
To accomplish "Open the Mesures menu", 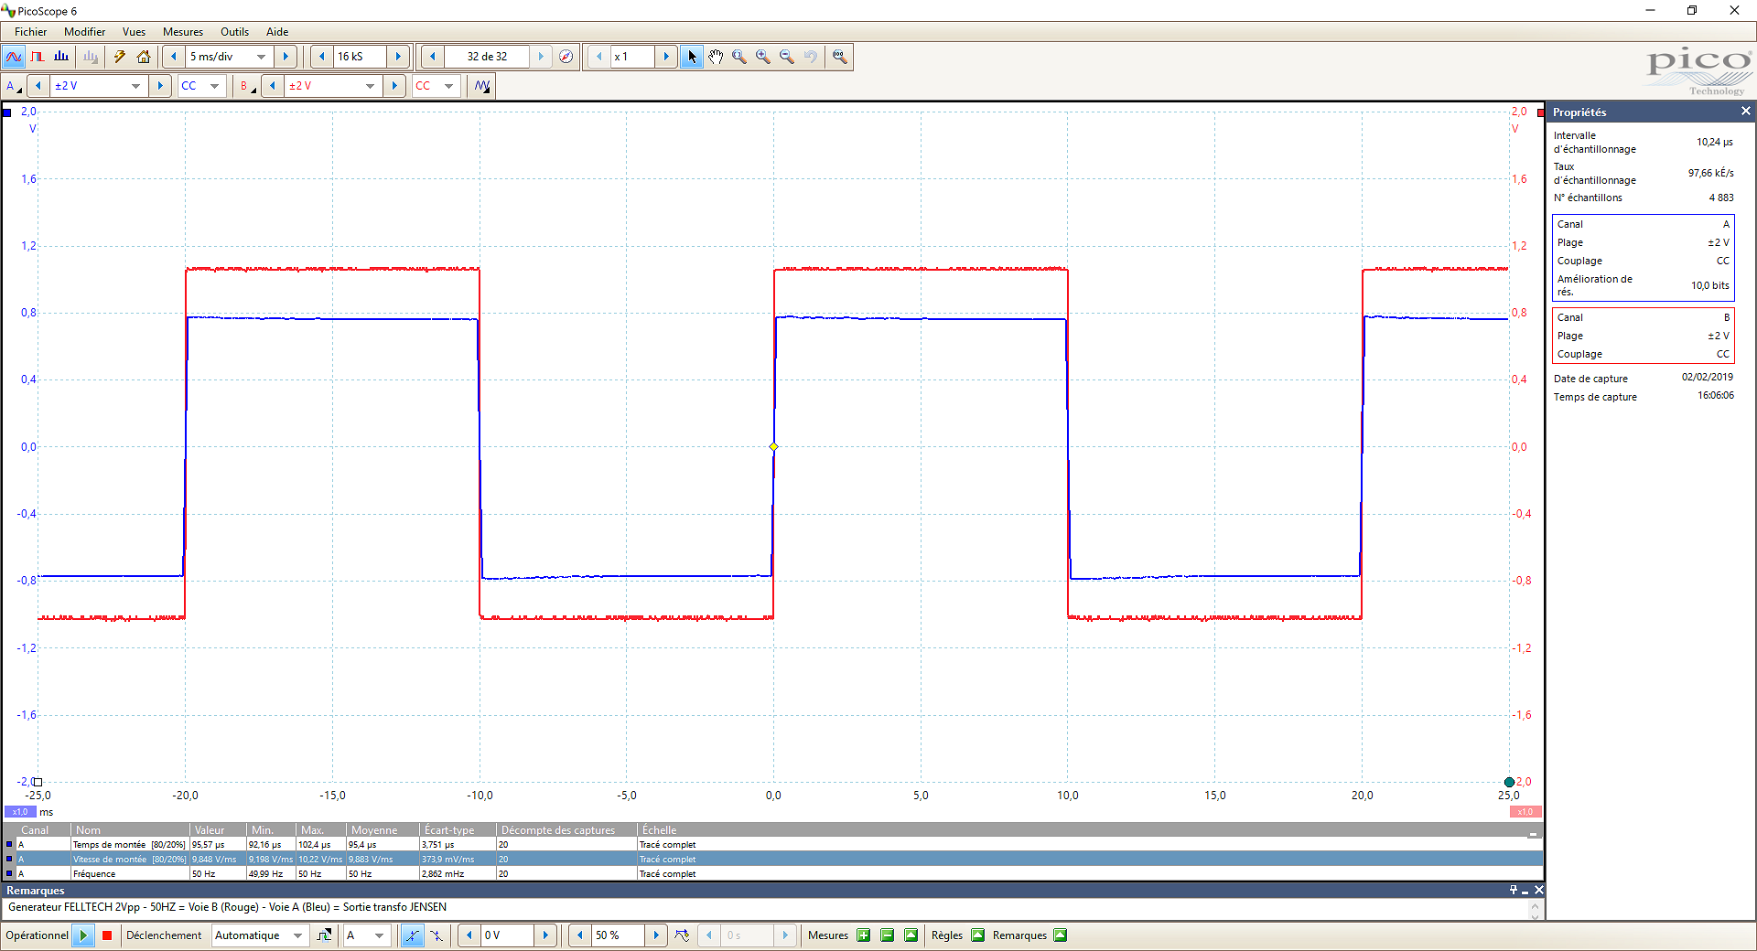I will [x=183, y=32].
